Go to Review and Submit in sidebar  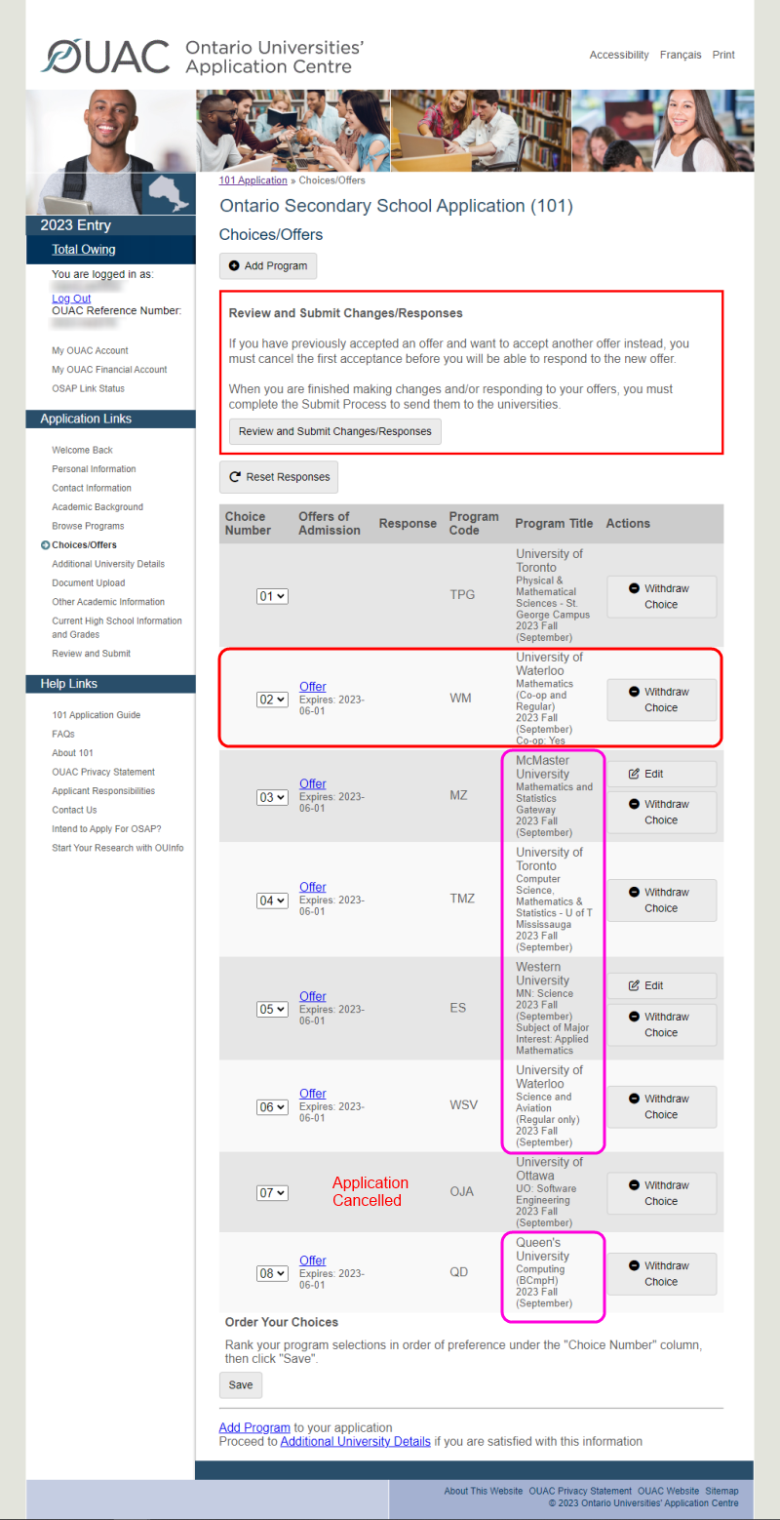tap(91, 654)
